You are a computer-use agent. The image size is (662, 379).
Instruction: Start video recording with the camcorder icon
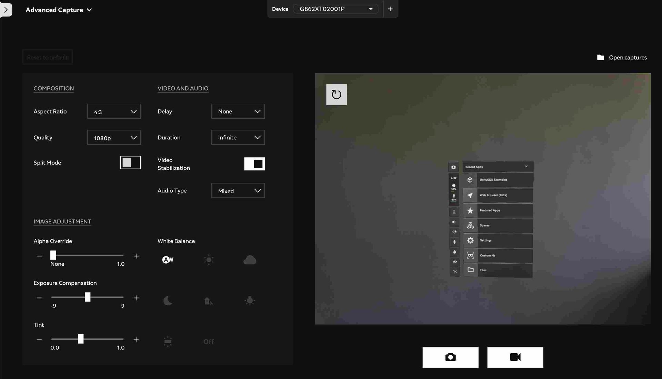tap(515, 357)
